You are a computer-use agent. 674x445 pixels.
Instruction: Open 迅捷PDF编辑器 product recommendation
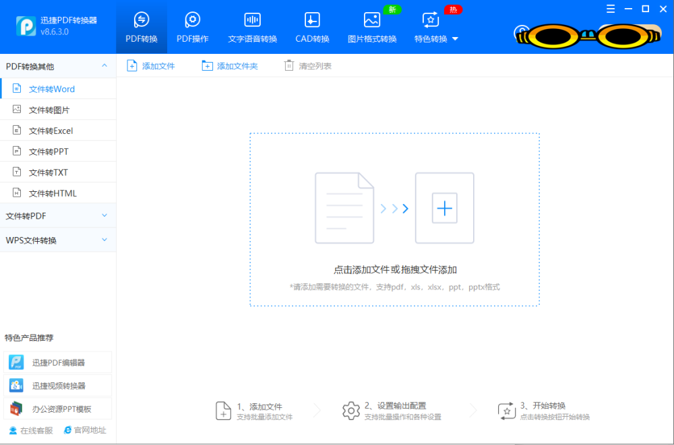click(57, 362)
